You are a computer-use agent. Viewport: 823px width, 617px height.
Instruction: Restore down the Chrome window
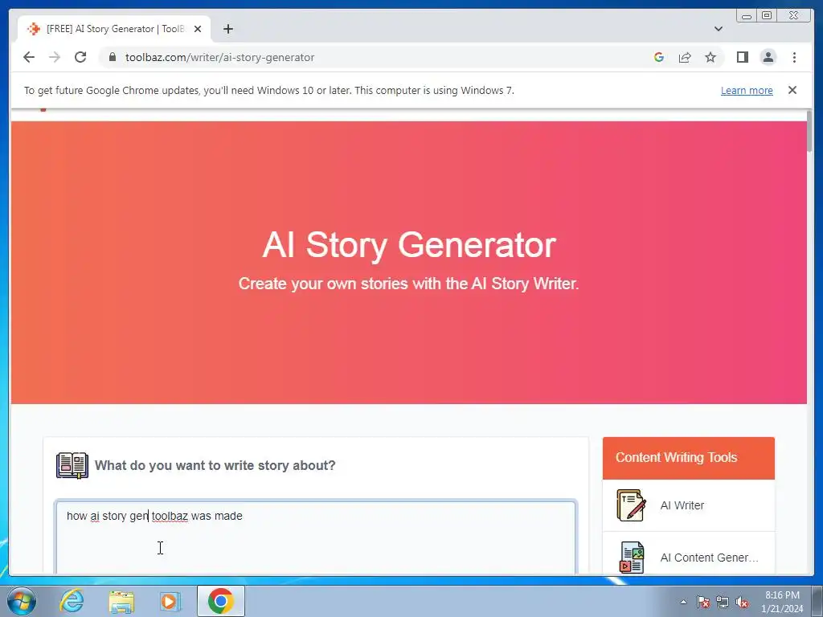coord(766,16)
